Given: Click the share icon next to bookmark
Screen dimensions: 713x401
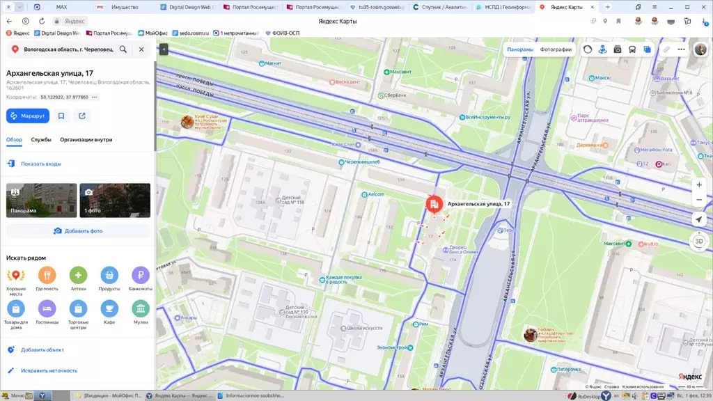Looking at the screenshot, I should tap(82, 116).
